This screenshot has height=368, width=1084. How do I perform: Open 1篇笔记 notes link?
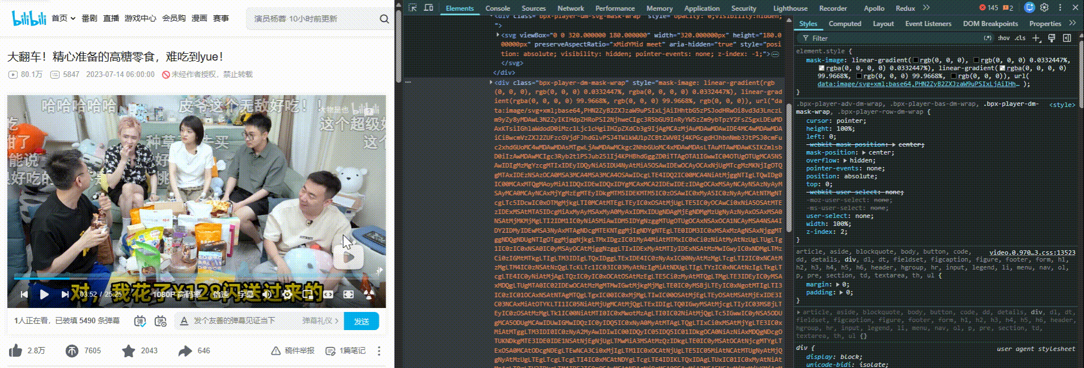click(x=346, y=351)
